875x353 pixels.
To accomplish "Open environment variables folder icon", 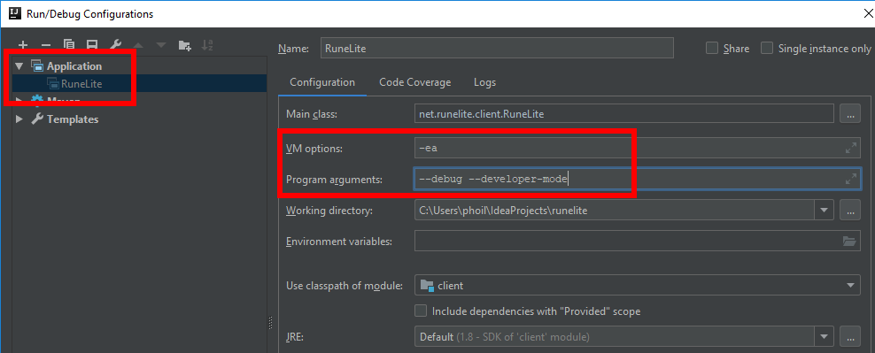I will coord(849,241).
